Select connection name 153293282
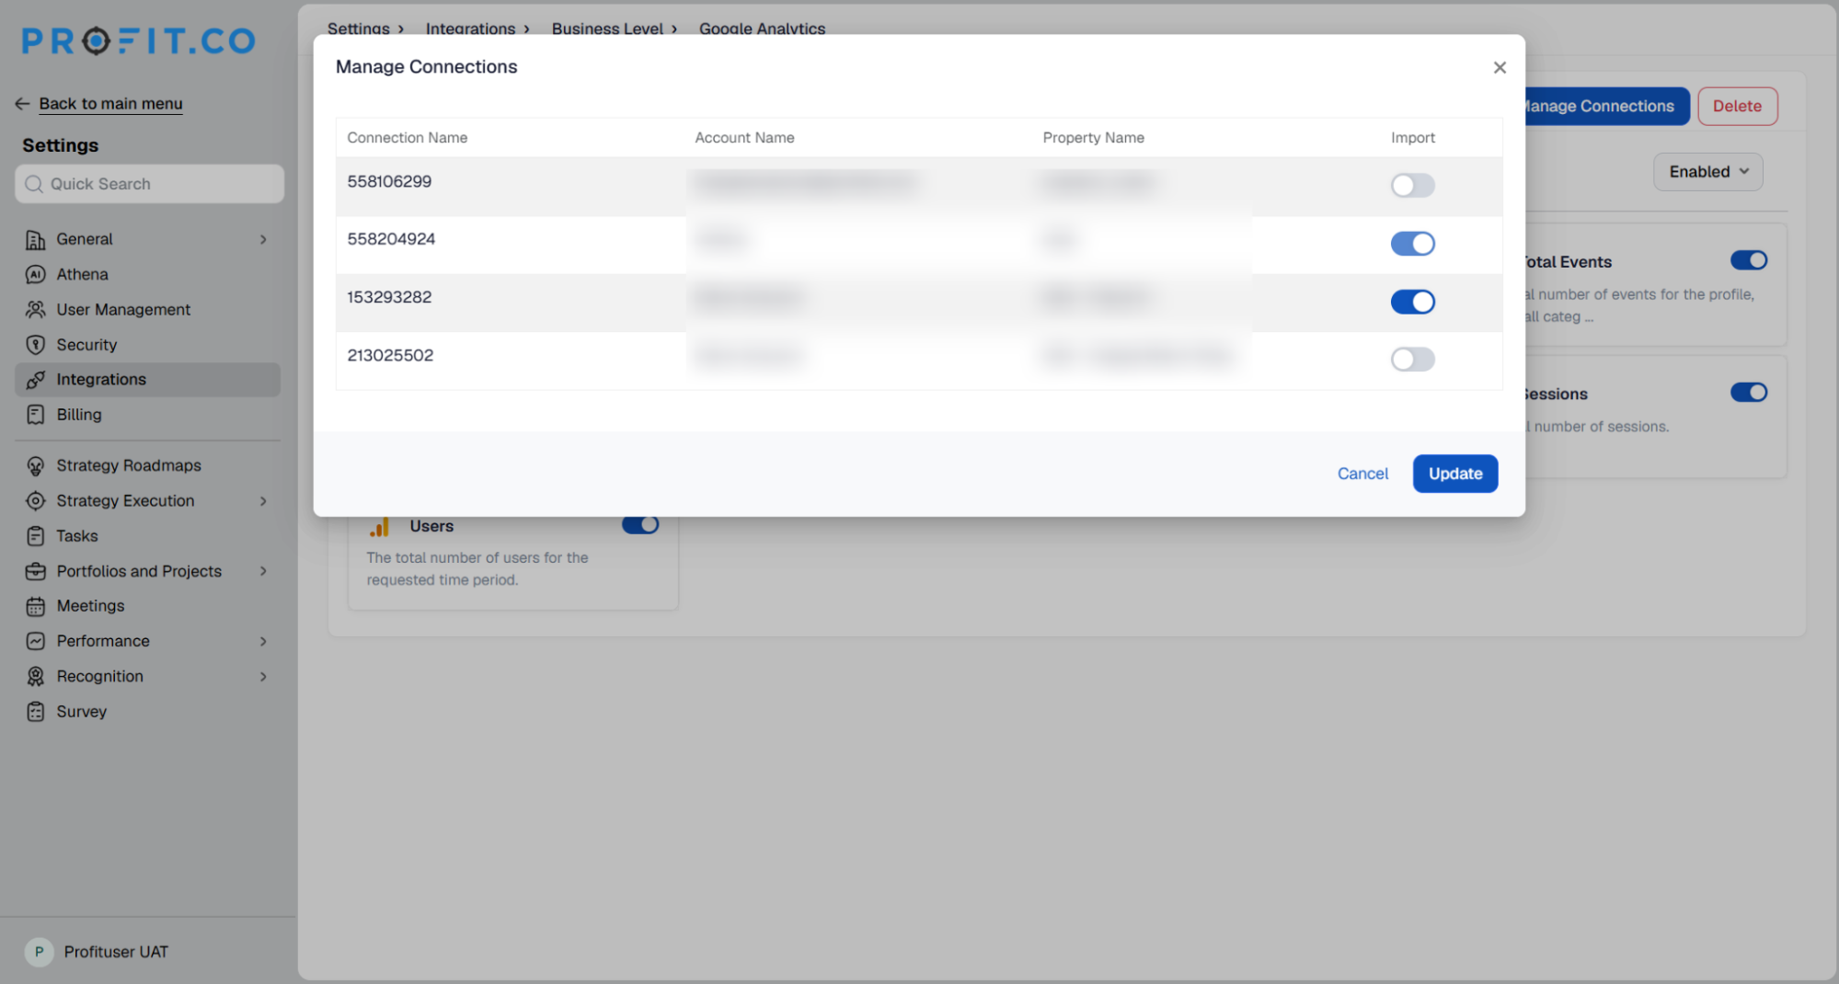1839x984 pixels. tap(389, 297)
